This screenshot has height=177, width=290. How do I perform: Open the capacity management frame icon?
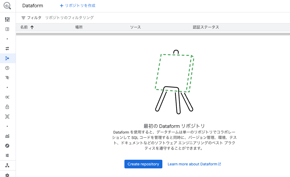(x=7, y=116)
